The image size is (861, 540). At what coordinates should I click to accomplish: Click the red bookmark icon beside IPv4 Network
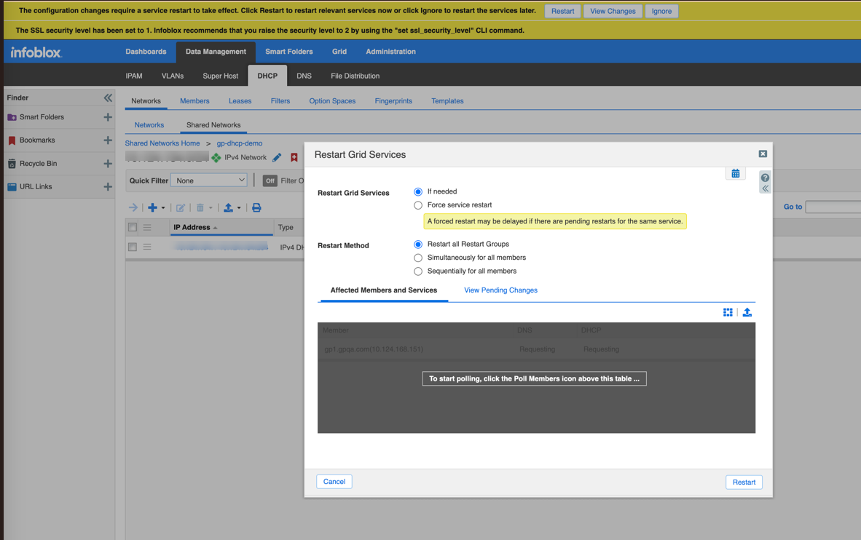[294, 157]
